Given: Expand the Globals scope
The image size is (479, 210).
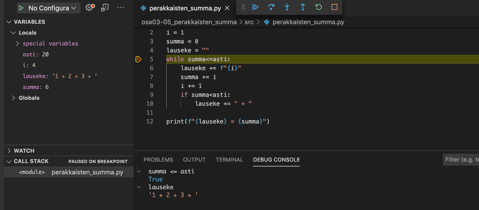Looking at the screenshot, I should tap(29, 98).
